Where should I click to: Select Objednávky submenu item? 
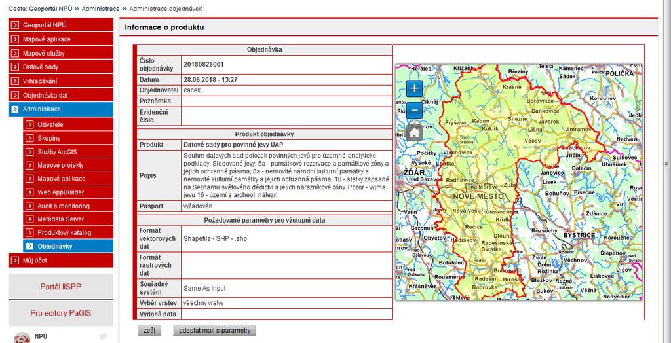[68, 246]
